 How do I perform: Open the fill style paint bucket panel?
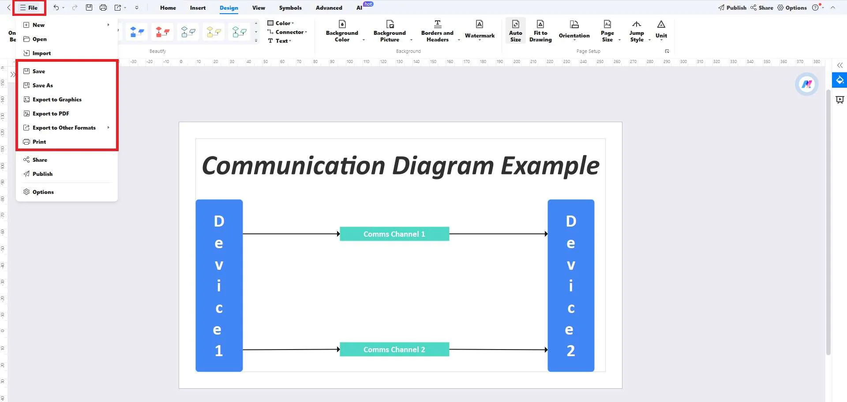pyautogui.click(x=840, y=80)
